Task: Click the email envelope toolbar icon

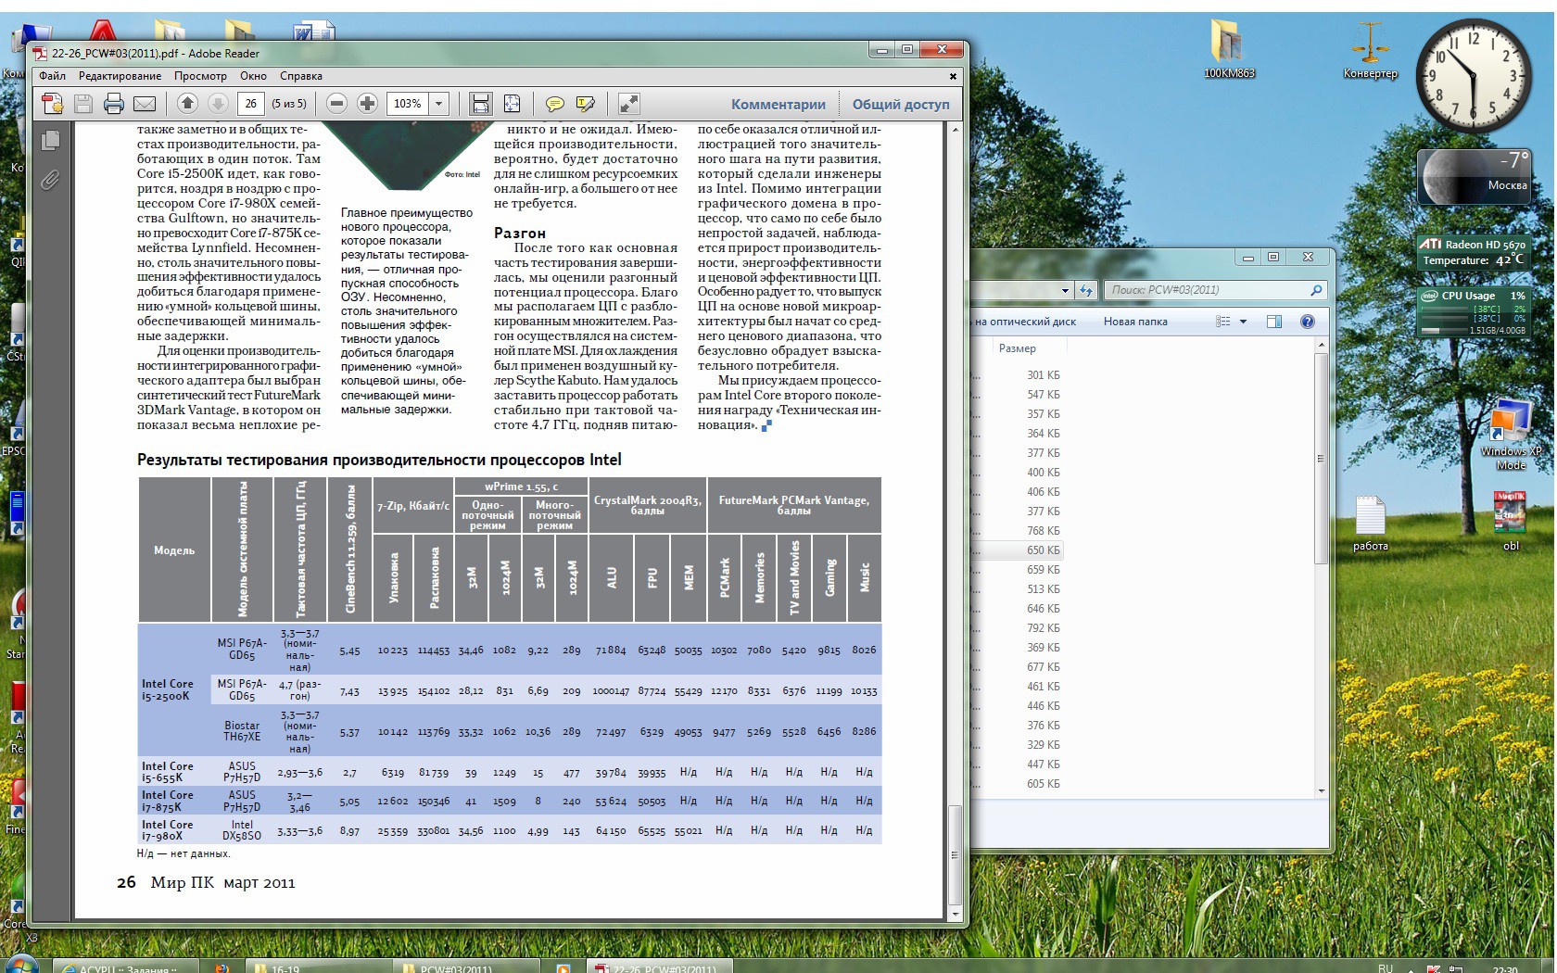Action: [x=145, y=104]
